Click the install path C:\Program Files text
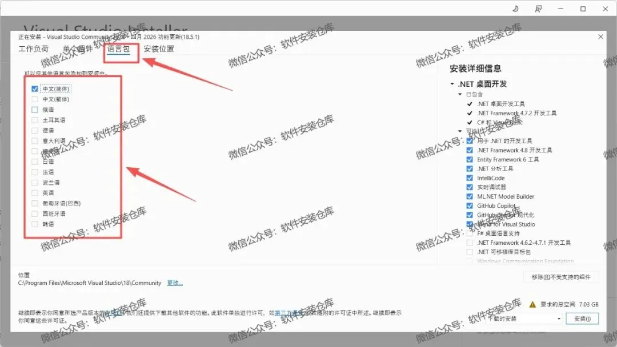 click(90, 283)
